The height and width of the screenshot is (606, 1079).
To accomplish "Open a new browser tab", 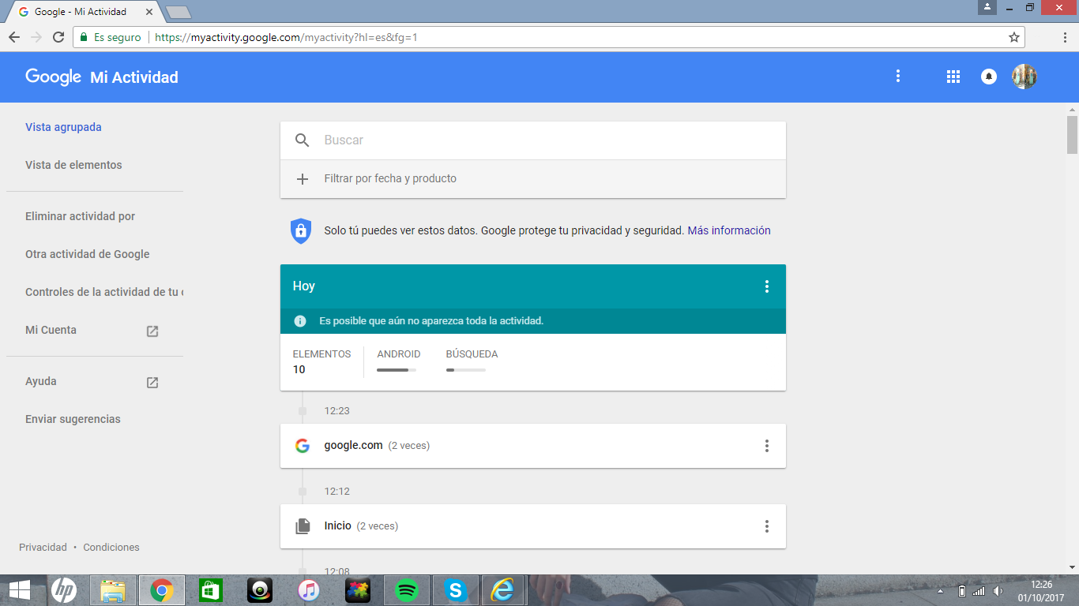I will pos(179,12).
